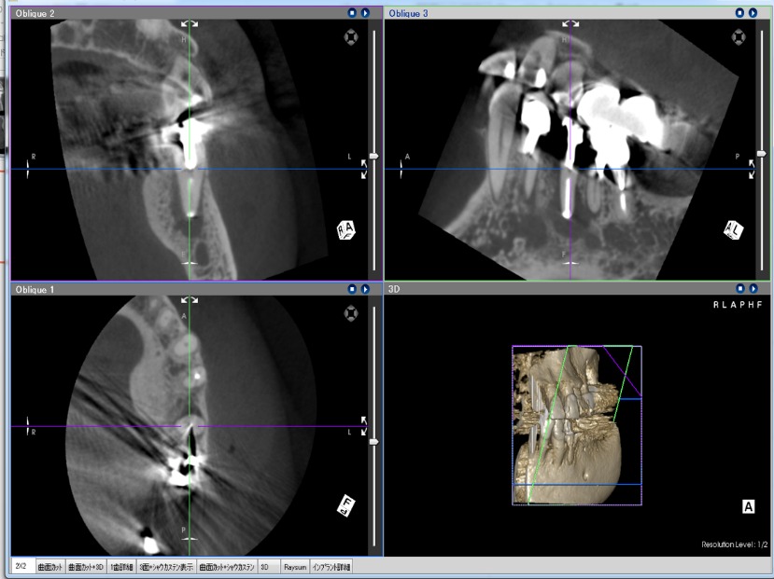Open the arrow menu on Oblique 2 header
774x579 pixels.
(x=366, y=14)
